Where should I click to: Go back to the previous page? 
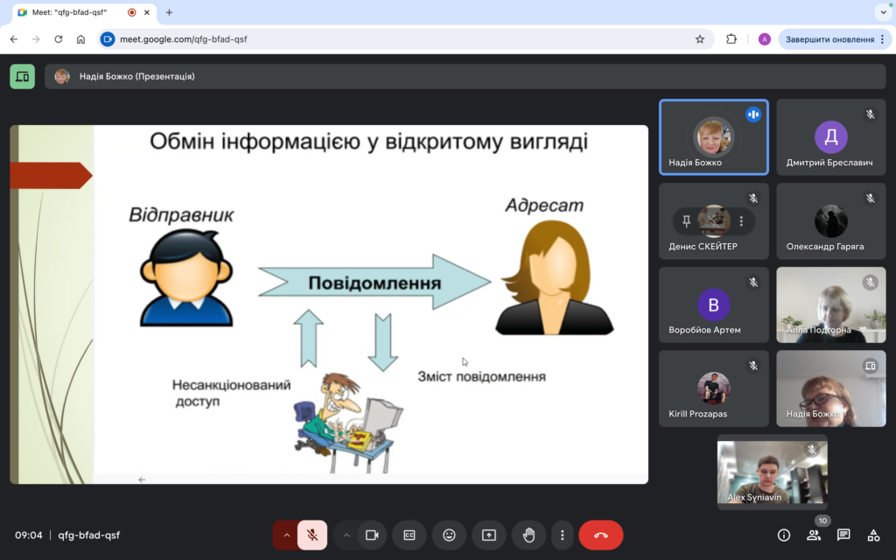tap(14, 39)
